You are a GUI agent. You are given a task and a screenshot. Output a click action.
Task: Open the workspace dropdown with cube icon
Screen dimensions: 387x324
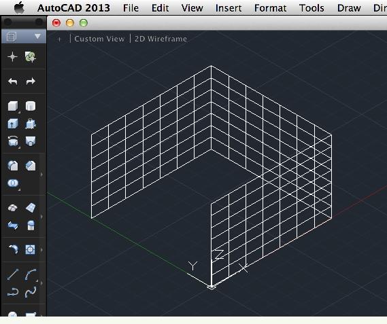(24, 37)
